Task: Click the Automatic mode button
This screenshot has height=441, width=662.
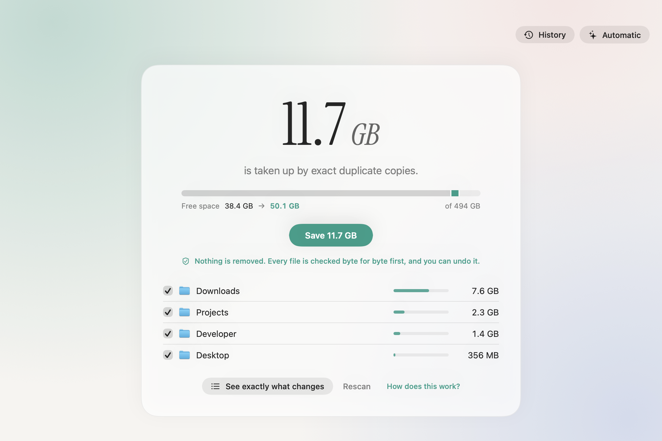Action: point(614,35)
